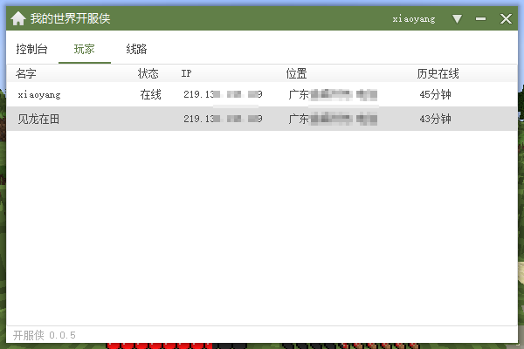
Task: Click the 广东 location in xiaoyang's row
Action: [x=333, y=94]
